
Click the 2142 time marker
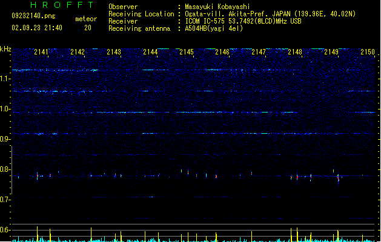pos(78,52)
